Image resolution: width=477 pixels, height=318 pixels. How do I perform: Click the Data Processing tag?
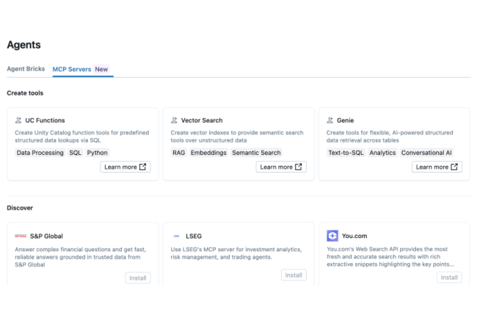click(x=40, y=153)
